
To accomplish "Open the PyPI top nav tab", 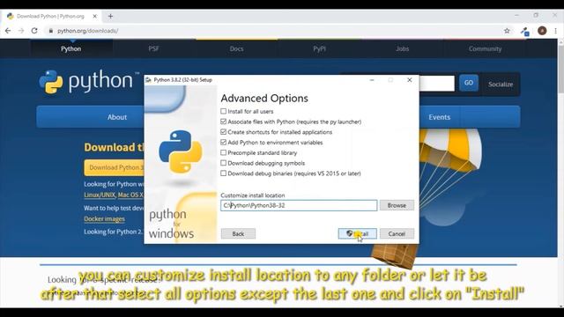I will [319, 49].
